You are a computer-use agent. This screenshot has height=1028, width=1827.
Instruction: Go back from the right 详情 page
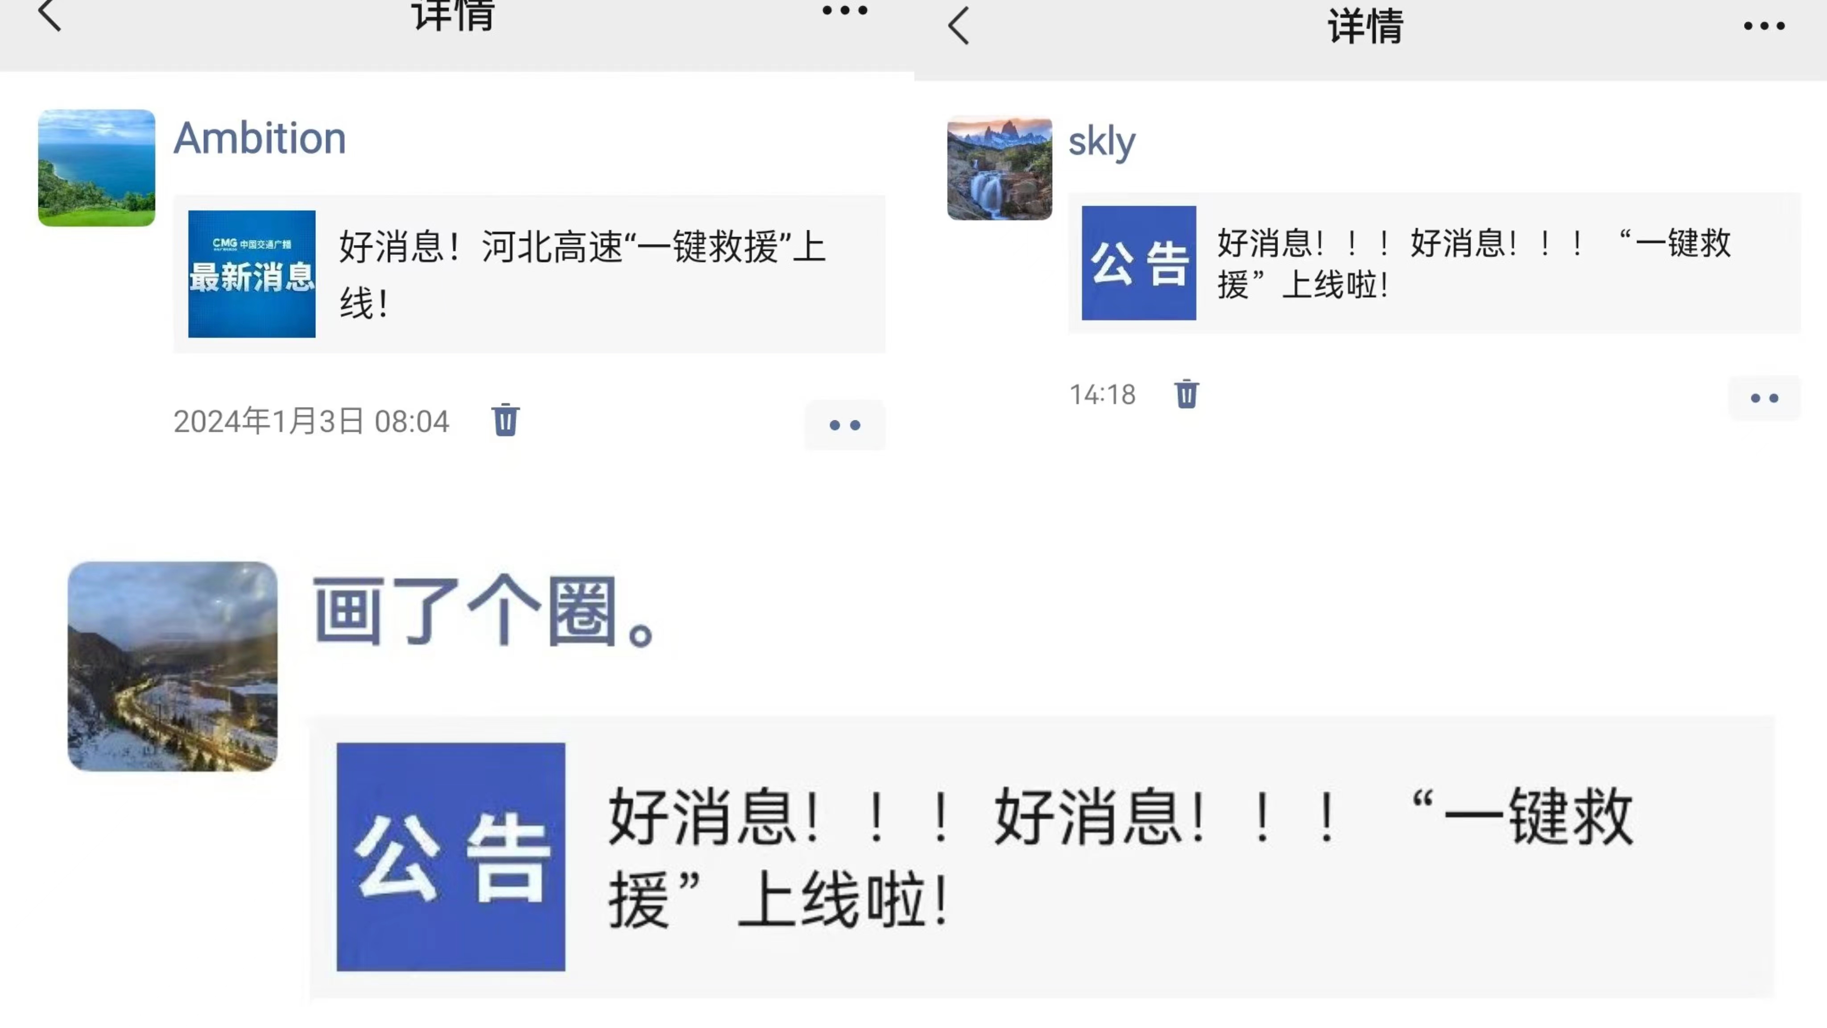coord(958,26)
